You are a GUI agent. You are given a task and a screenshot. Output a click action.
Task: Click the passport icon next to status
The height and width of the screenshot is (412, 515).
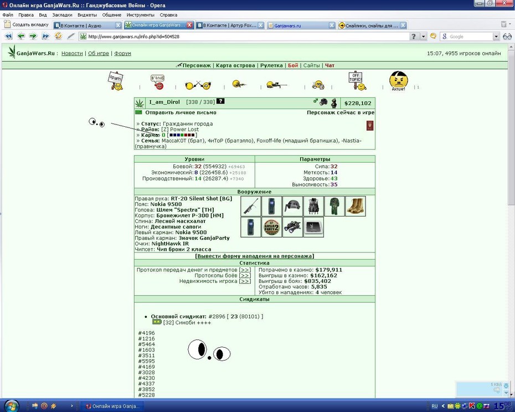(370, 126)
